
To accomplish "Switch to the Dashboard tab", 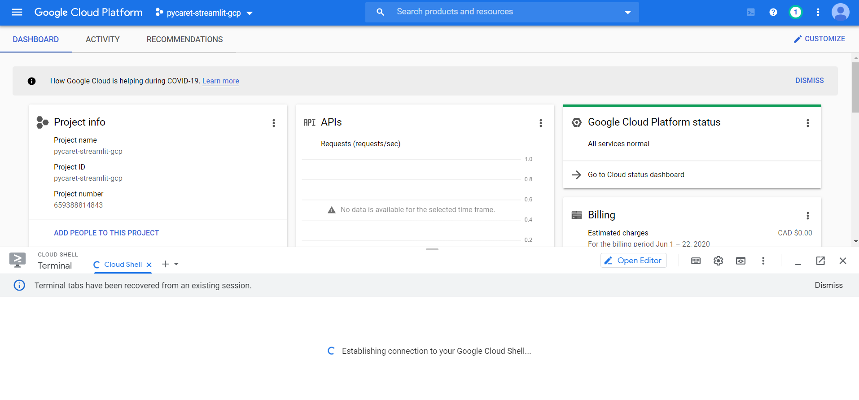I will click(36, 39).
